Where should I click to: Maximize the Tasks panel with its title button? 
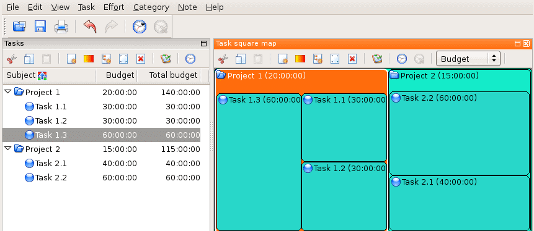click(203, 43)
